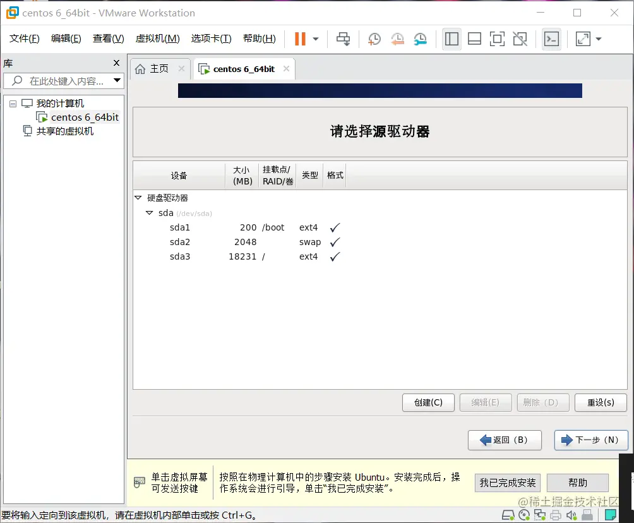Proceed with 下一步(N)
Viewport: 634px width, 523px height.
590,440
